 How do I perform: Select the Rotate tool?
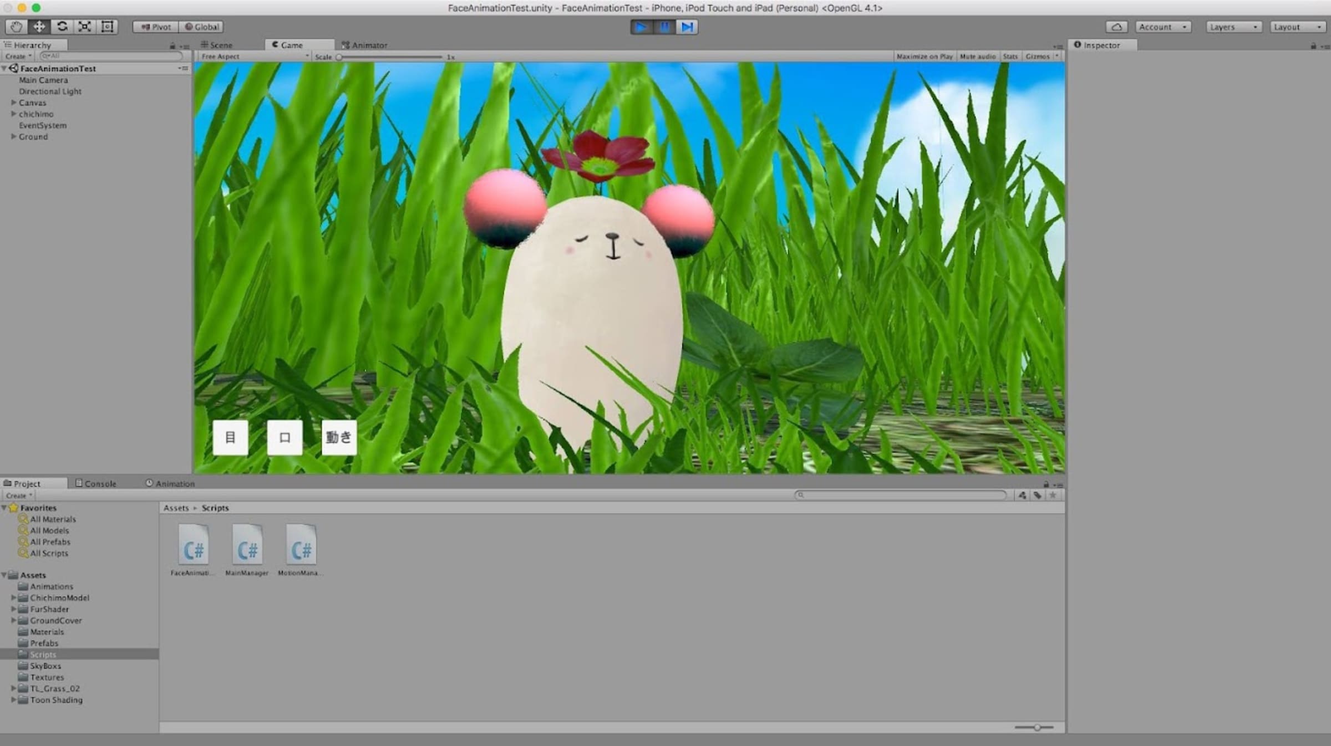tap(62, 27)
